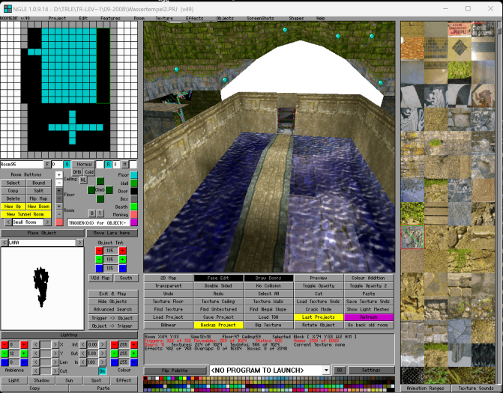Click the F button next to room name

47,164
